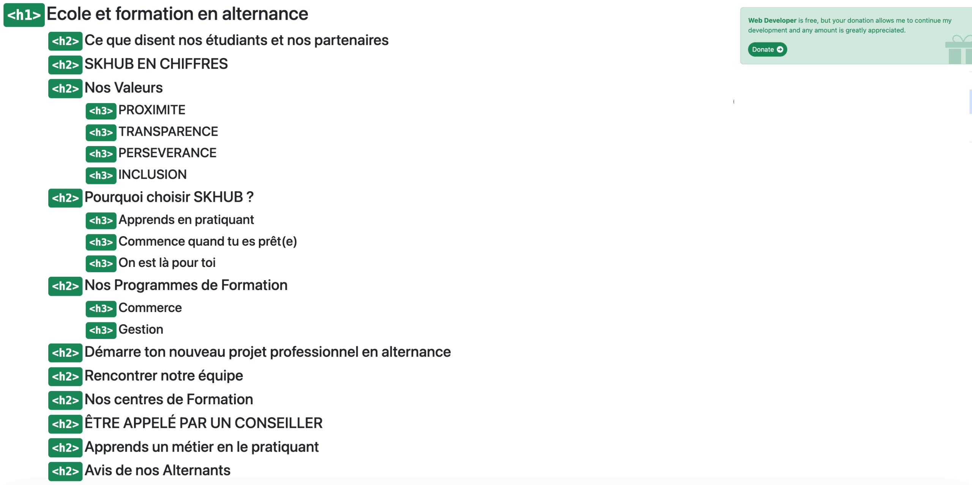The width and height of the screenshot is (972, 485).
Task: Click the h3 badge beside INCLUSION
Action: 101,176
